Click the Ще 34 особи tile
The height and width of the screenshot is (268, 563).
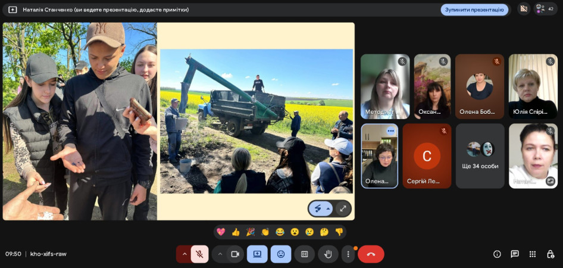pyautogui.click(x=480, y=156)
